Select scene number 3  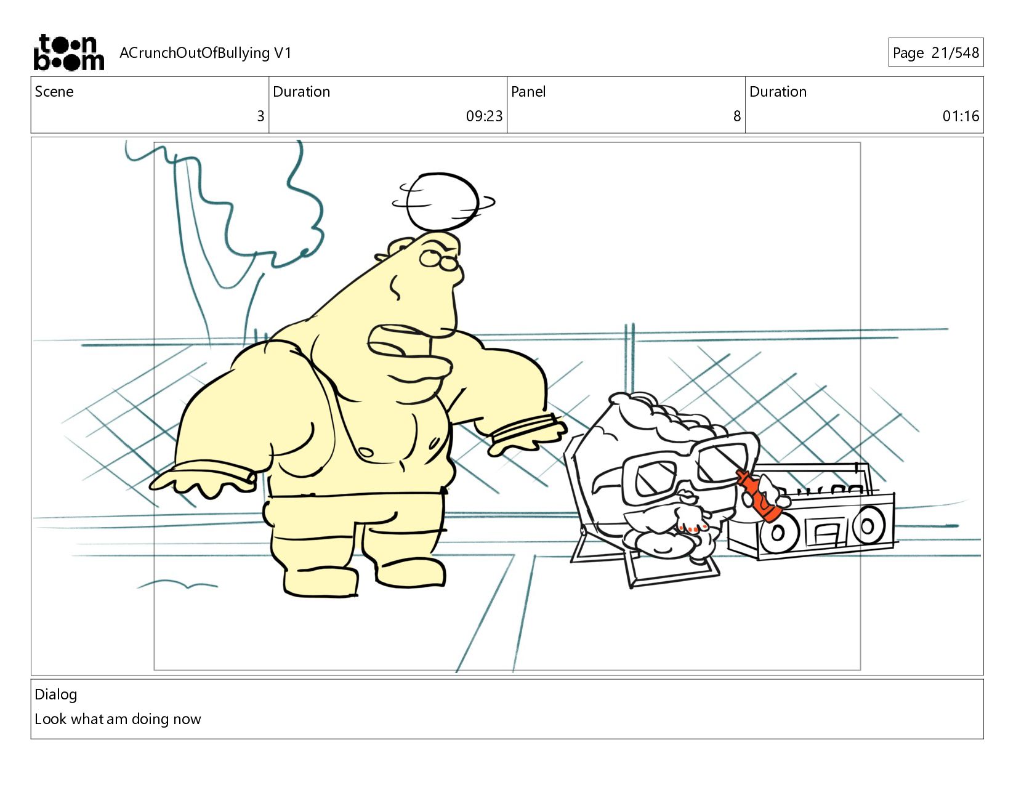tap(260, 116)
